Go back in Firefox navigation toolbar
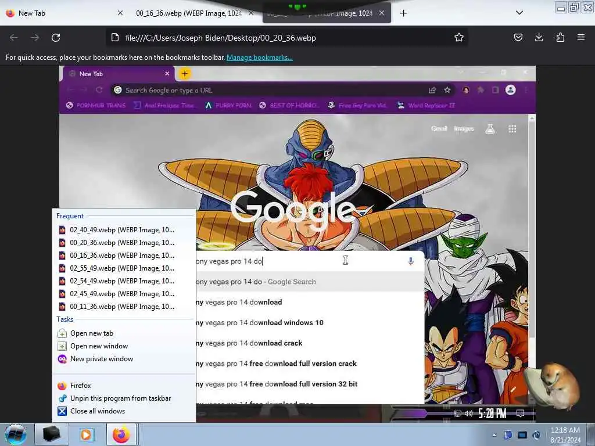Image resolution: width=595 pixels, height=446 pixels. click(x=14, y=38)
